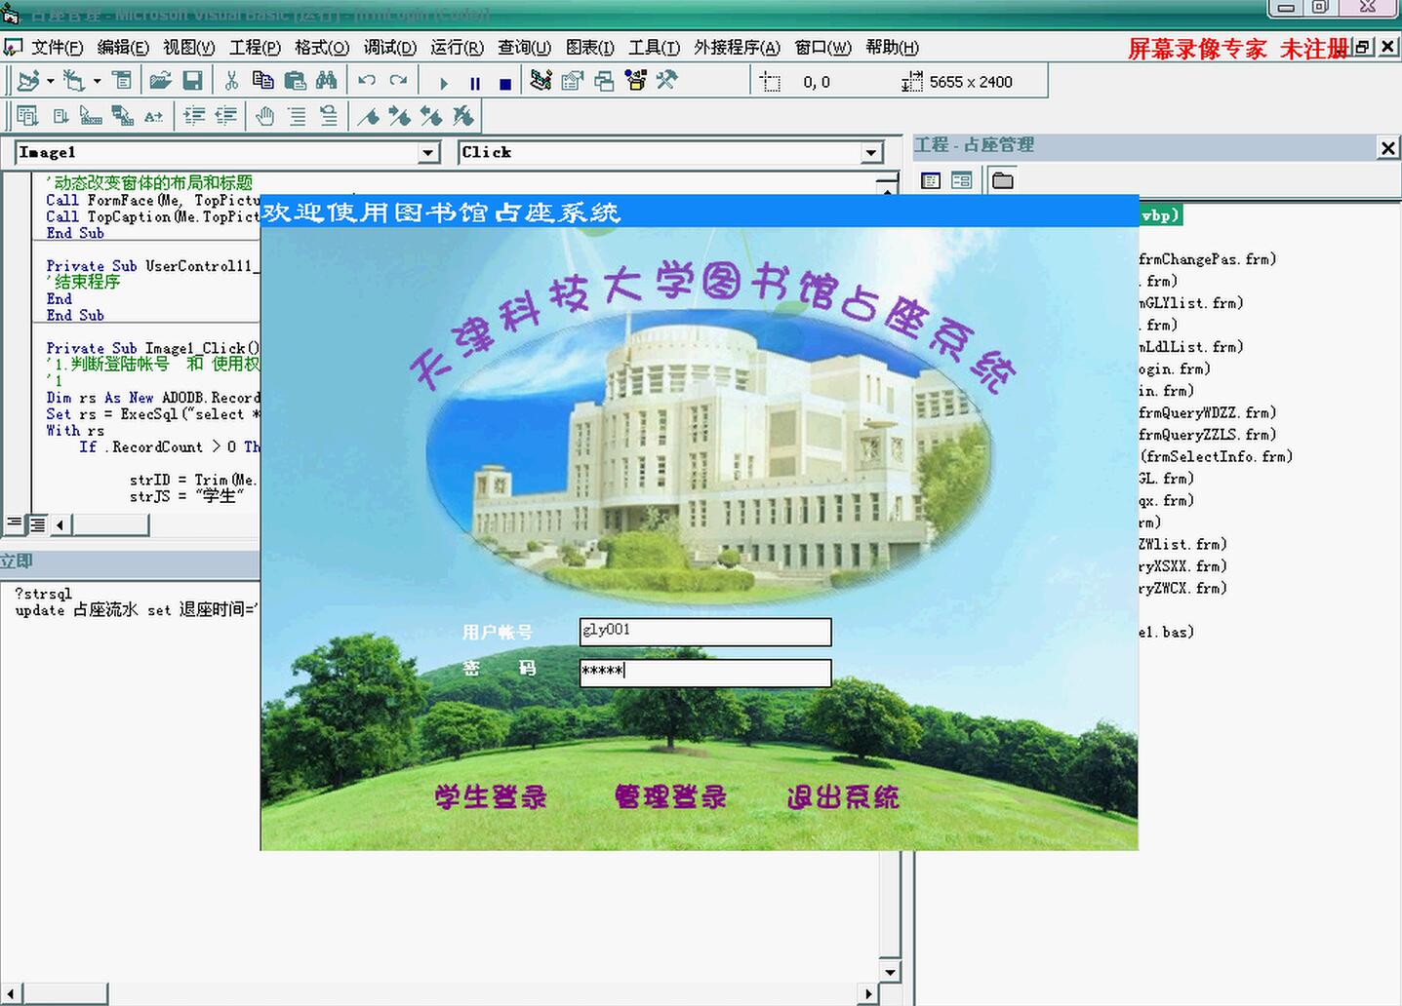Open the Object Browser icon

636,82
